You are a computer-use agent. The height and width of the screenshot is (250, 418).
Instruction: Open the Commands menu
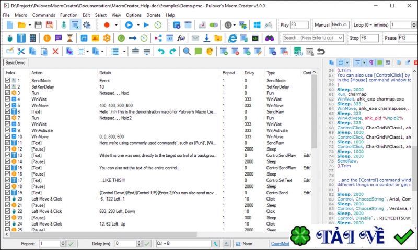[x=44, y=15]
